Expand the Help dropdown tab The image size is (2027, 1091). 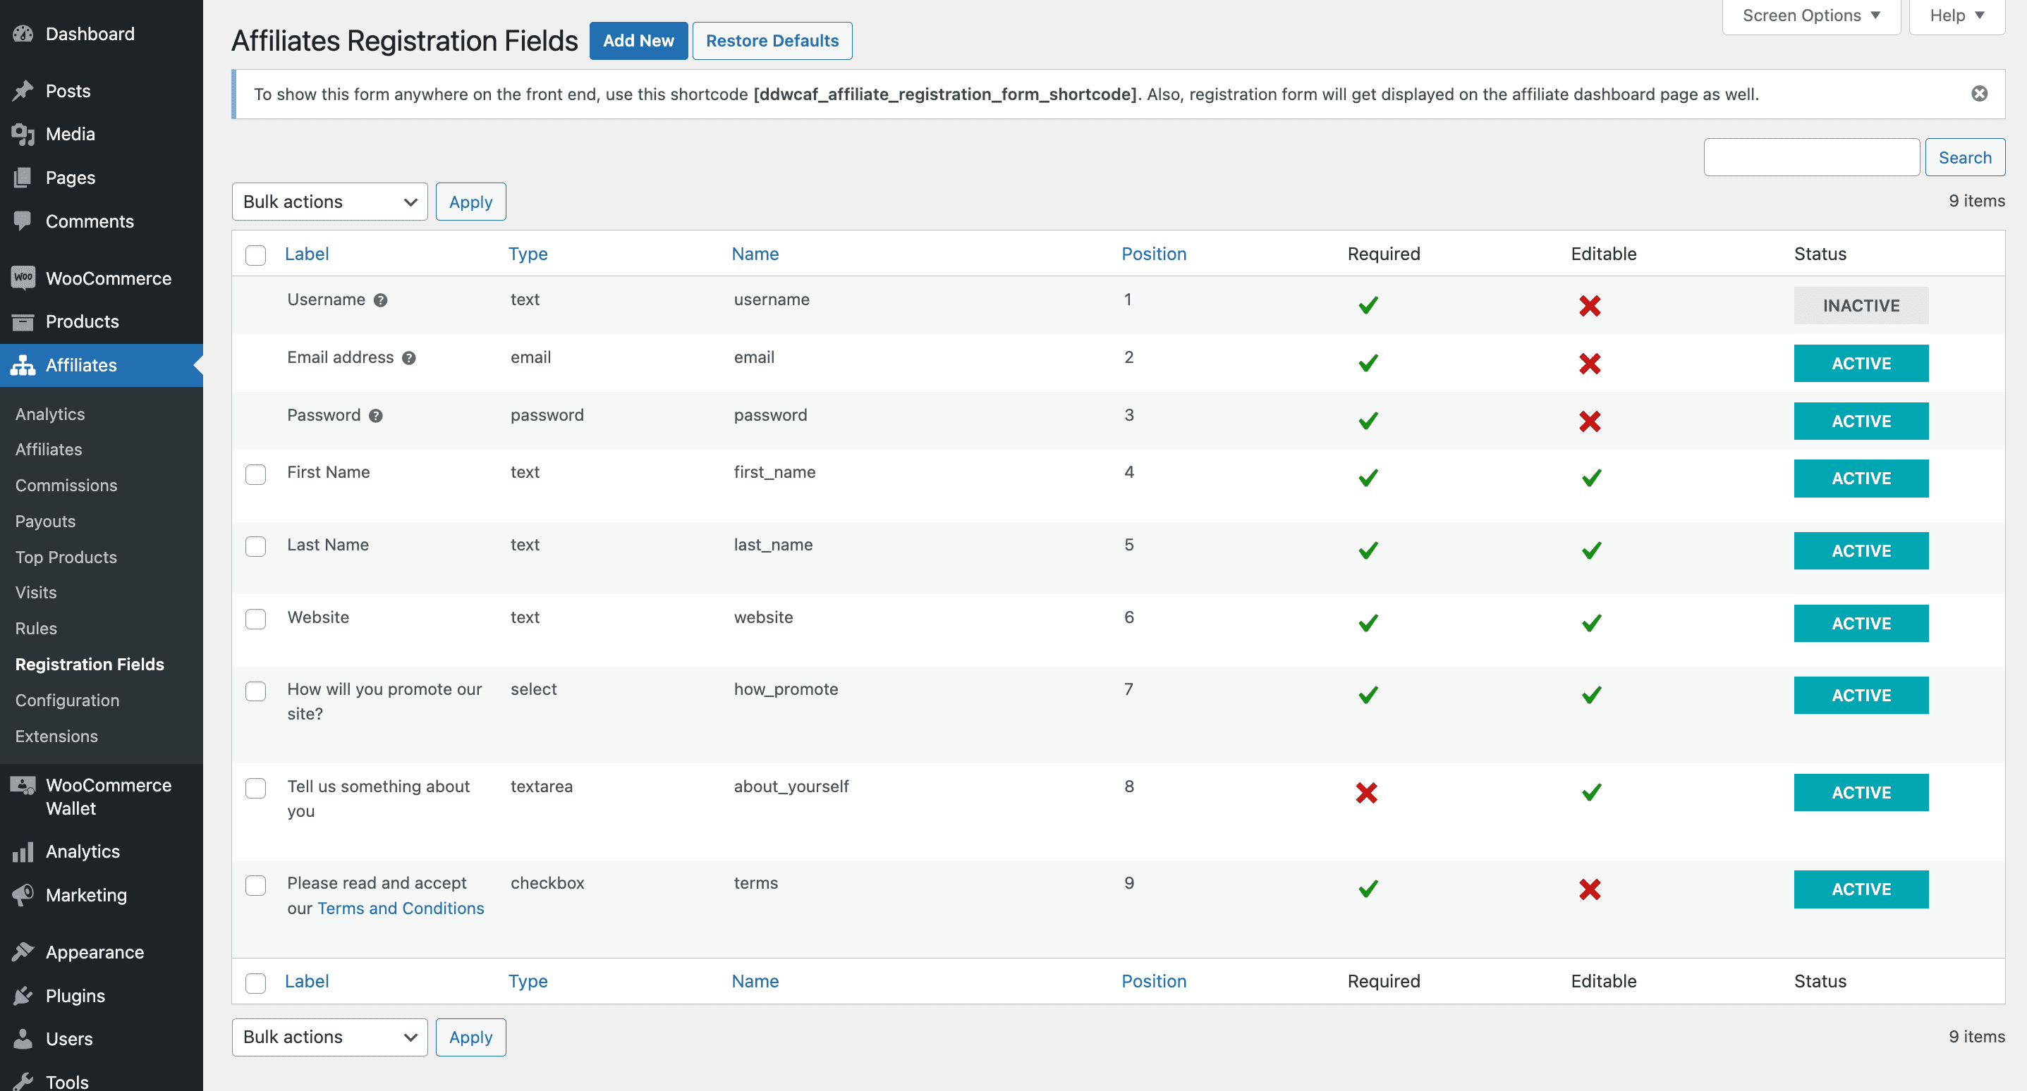tap(1956, 16)
